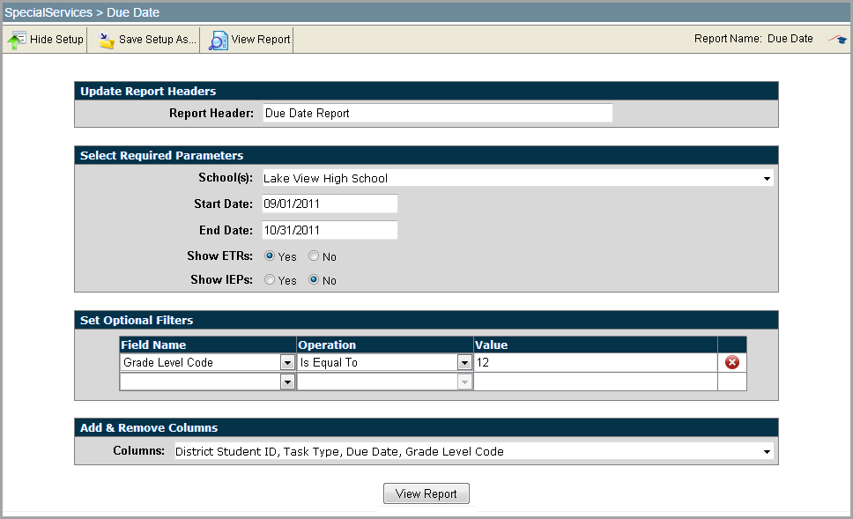The image size is (853, 519).
Task: Expand the Columns selection dropdown
Action: tap(767, 452)
